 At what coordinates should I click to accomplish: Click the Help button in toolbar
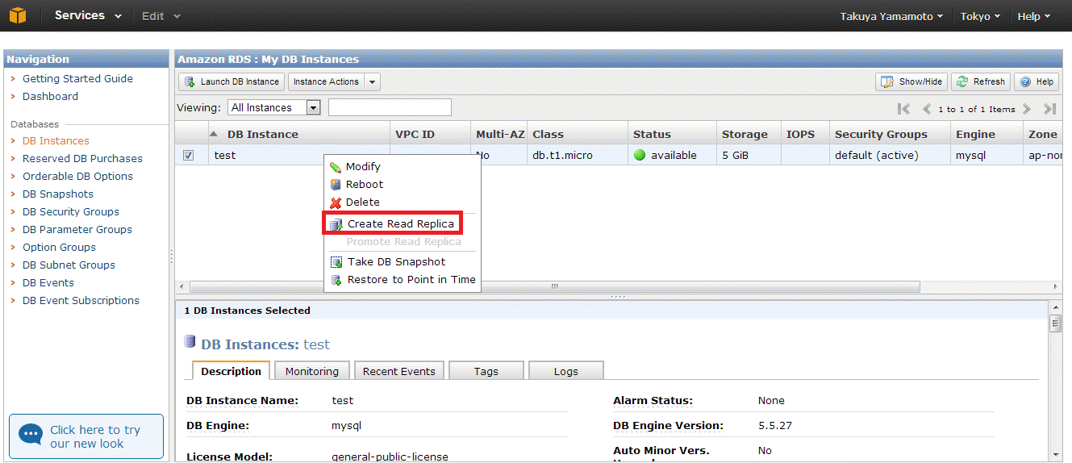[1037, 81]
